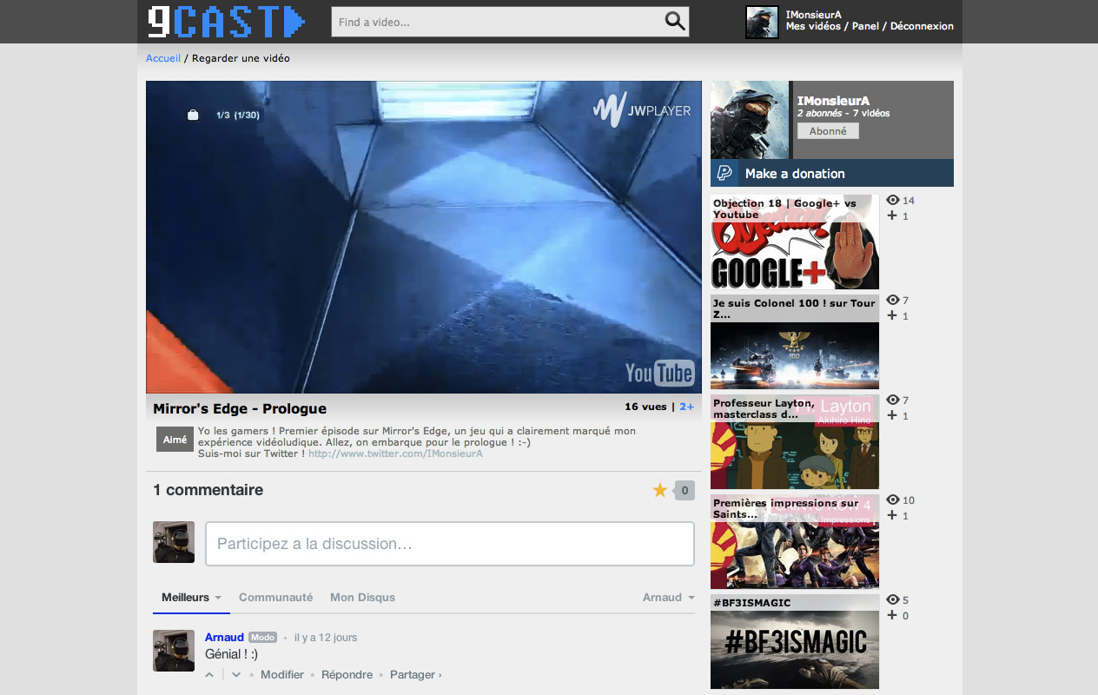Viewport: 1098px width, 695px height.
Task: Open the Arnaud account dropdown in Disqus
Action: pyautogui.click(x=668, y=597)
